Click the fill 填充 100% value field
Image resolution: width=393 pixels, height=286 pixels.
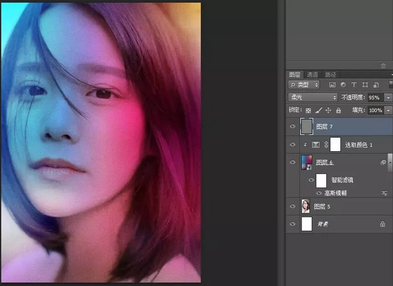[x=375, y=110]
